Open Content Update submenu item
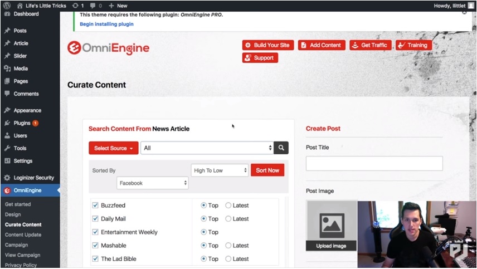The width and height of the screenshot is (477, 269). [x=23, y=234]
